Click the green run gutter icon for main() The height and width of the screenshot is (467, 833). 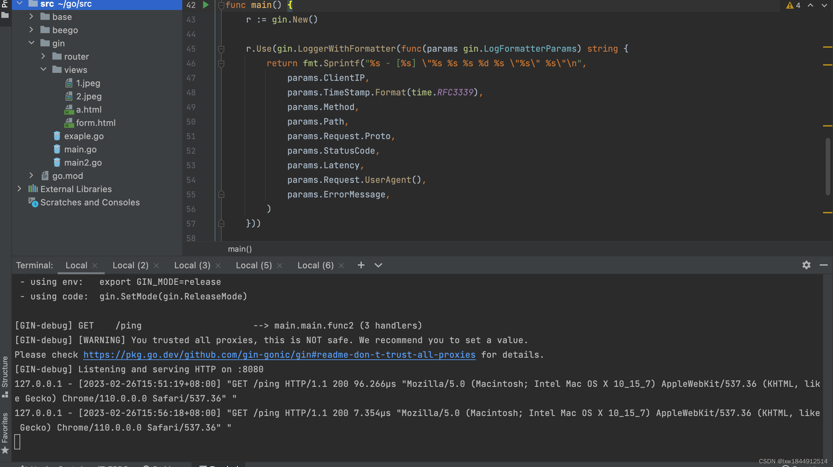(x=206, y=5)
